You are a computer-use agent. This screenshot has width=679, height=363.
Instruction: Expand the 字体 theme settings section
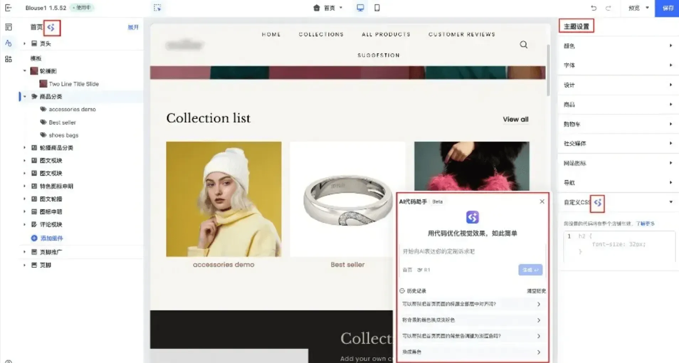click(618, 65)
